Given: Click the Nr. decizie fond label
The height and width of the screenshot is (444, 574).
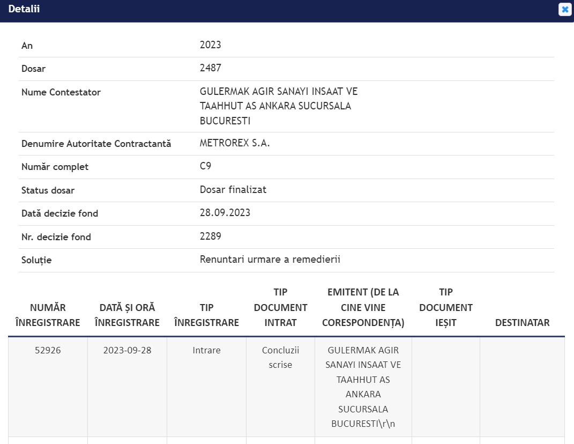Looking at the screenshot, I should [x=56, y=236].
